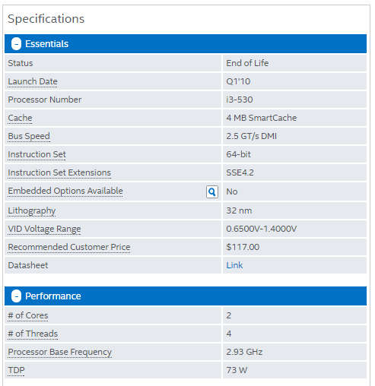Click Instruction Set Extensions label
This screenshot has height=386, width=375.
tap(59, 172)
